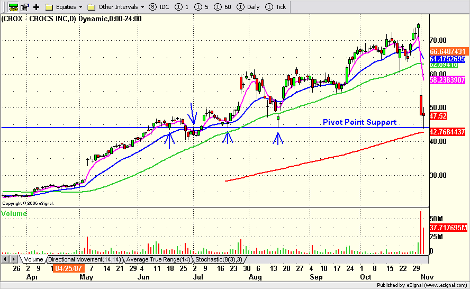Switch to the 60-minute interval
This screenshot has width=470, height=289.
click(222, 7)
